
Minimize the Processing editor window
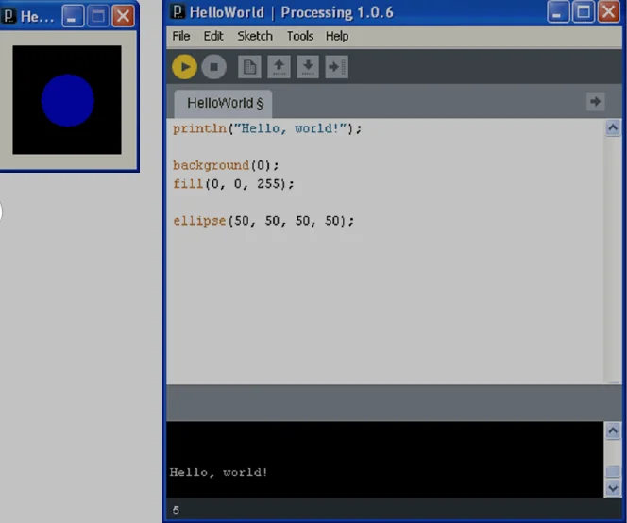[558, 12]
